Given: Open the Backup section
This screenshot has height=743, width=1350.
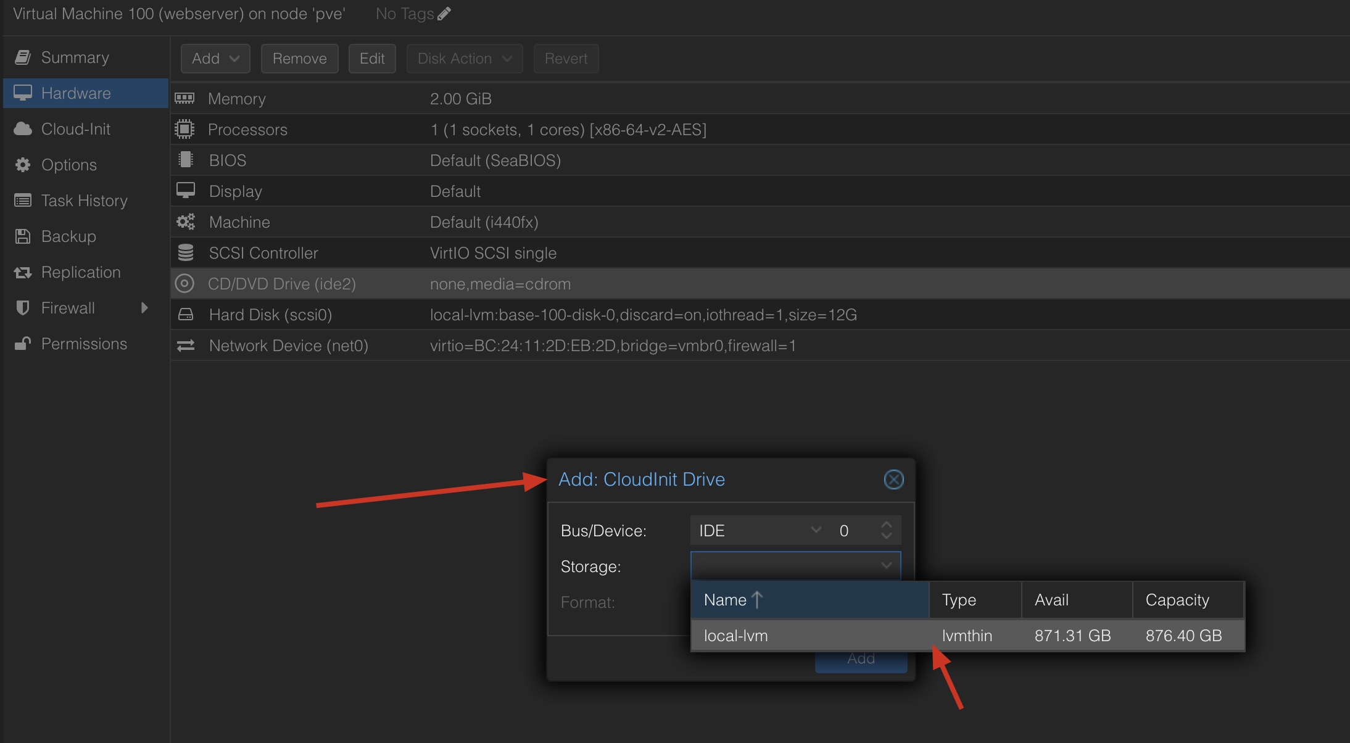Looking at the screenshot, I should tap(86, 236).
